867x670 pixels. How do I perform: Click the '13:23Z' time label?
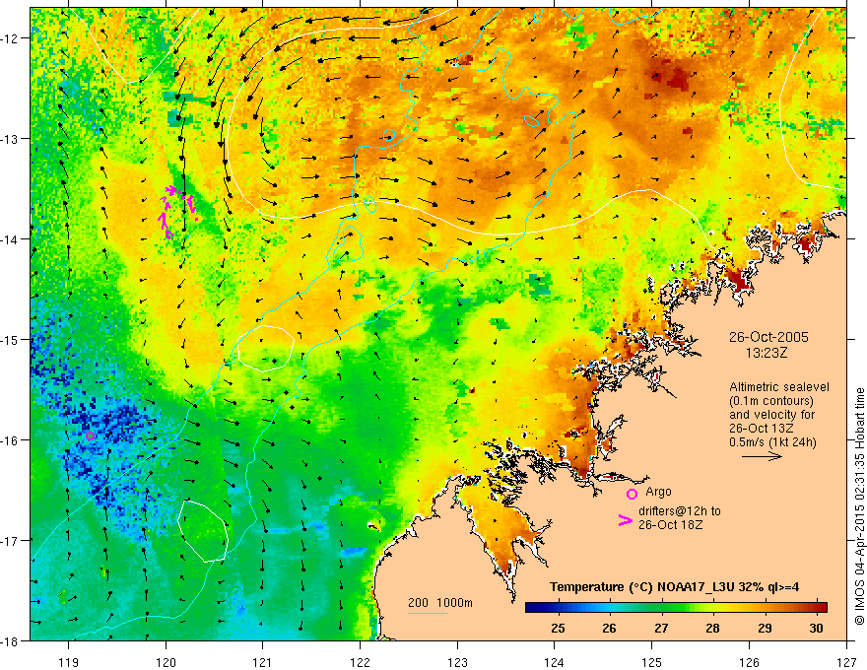click(766, 353)
